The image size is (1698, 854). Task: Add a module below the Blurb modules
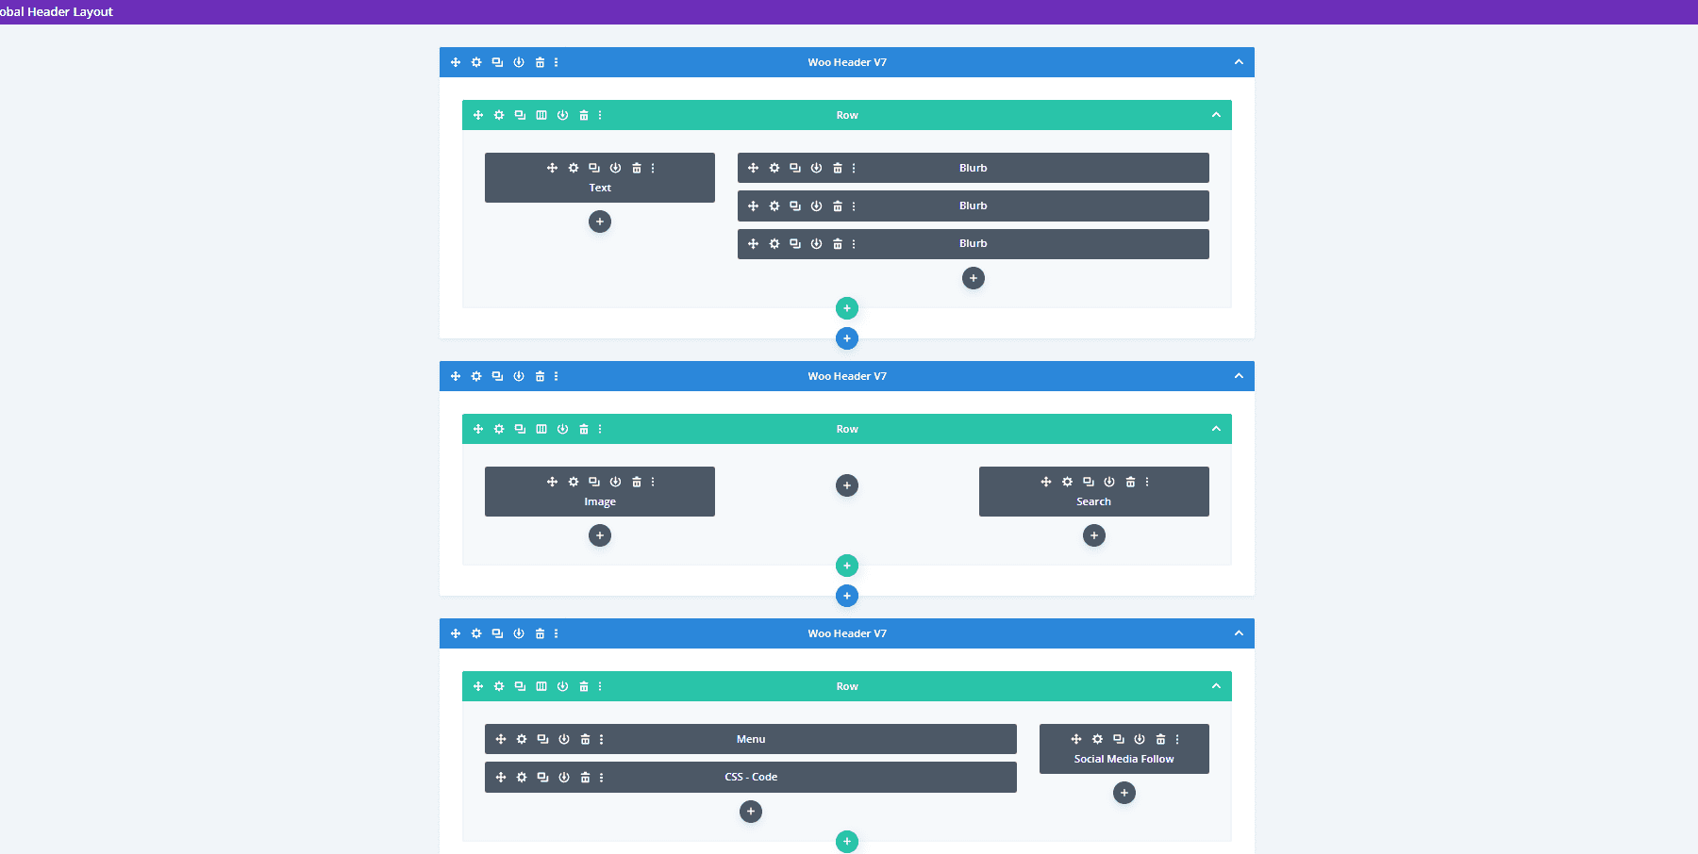pyautogui.click(x=974, y=278)
